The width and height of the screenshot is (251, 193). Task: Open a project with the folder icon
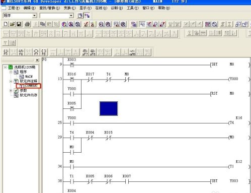click(12, 24)
